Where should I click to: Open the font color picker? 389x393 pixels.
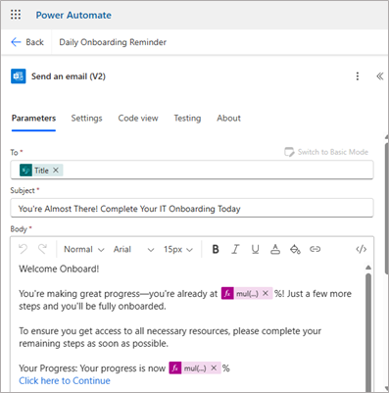[x=275, y=249]
